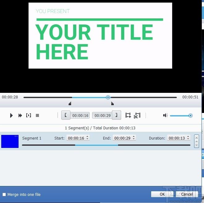Screen dimensions: 204x203
Task: Decrease Segment 1 Duration value
Action: [x=188, y=139]
